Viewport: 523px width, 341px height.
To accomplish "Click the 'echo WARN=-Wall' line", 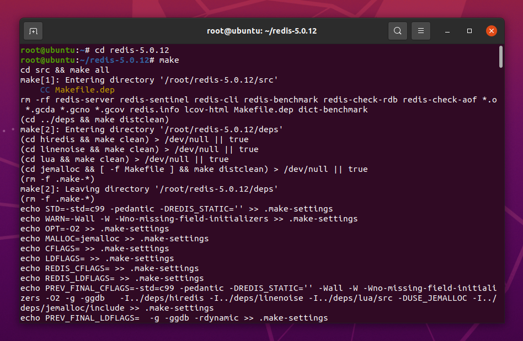I will pyautogui.click(x=189, y=219).
